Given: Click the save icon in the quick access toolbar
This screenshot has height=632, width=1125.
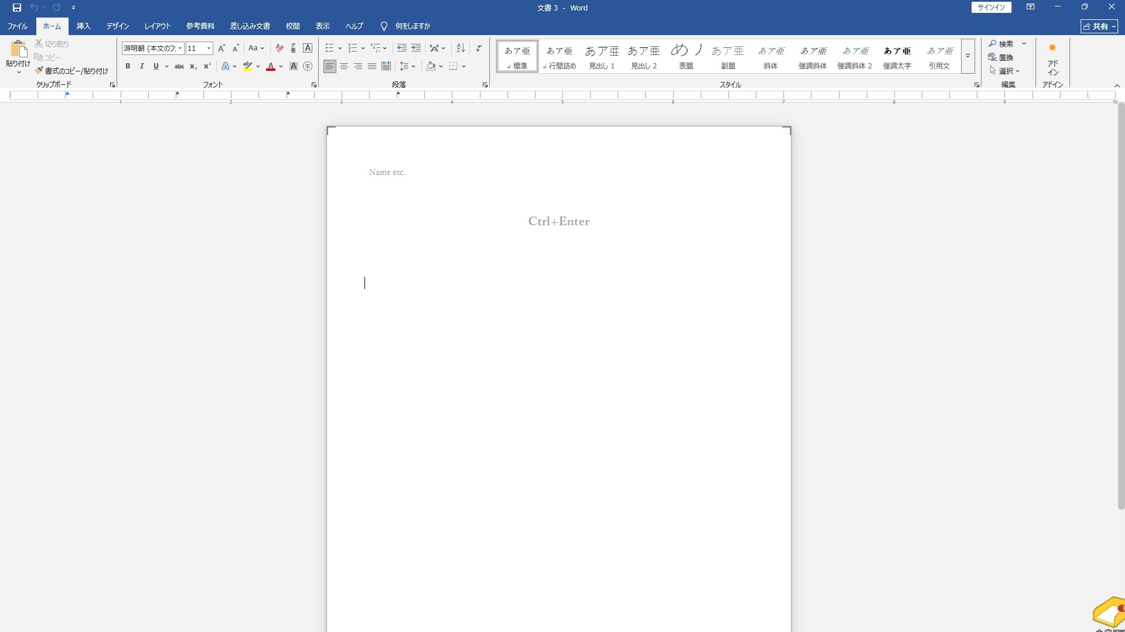Looking at the screenshot, I should (x=16, y=8).
